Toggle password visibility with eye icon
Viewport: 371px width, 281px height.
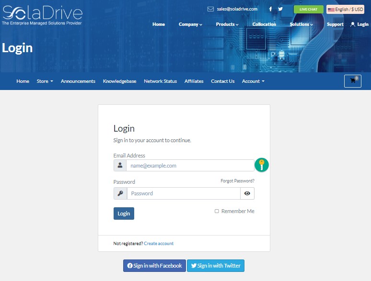(x=247, y=193)
